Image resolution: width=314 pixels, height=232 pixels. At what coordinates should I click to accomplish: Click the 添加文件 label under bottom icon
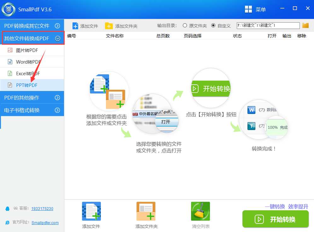[x=91, y=226]
